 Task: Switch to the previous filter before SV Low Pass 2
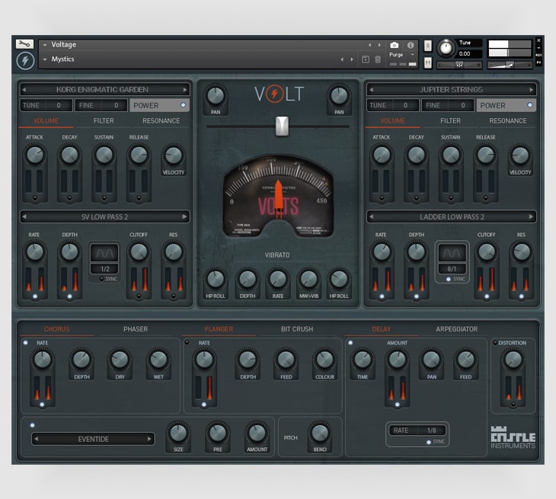(x=24, y=216)
